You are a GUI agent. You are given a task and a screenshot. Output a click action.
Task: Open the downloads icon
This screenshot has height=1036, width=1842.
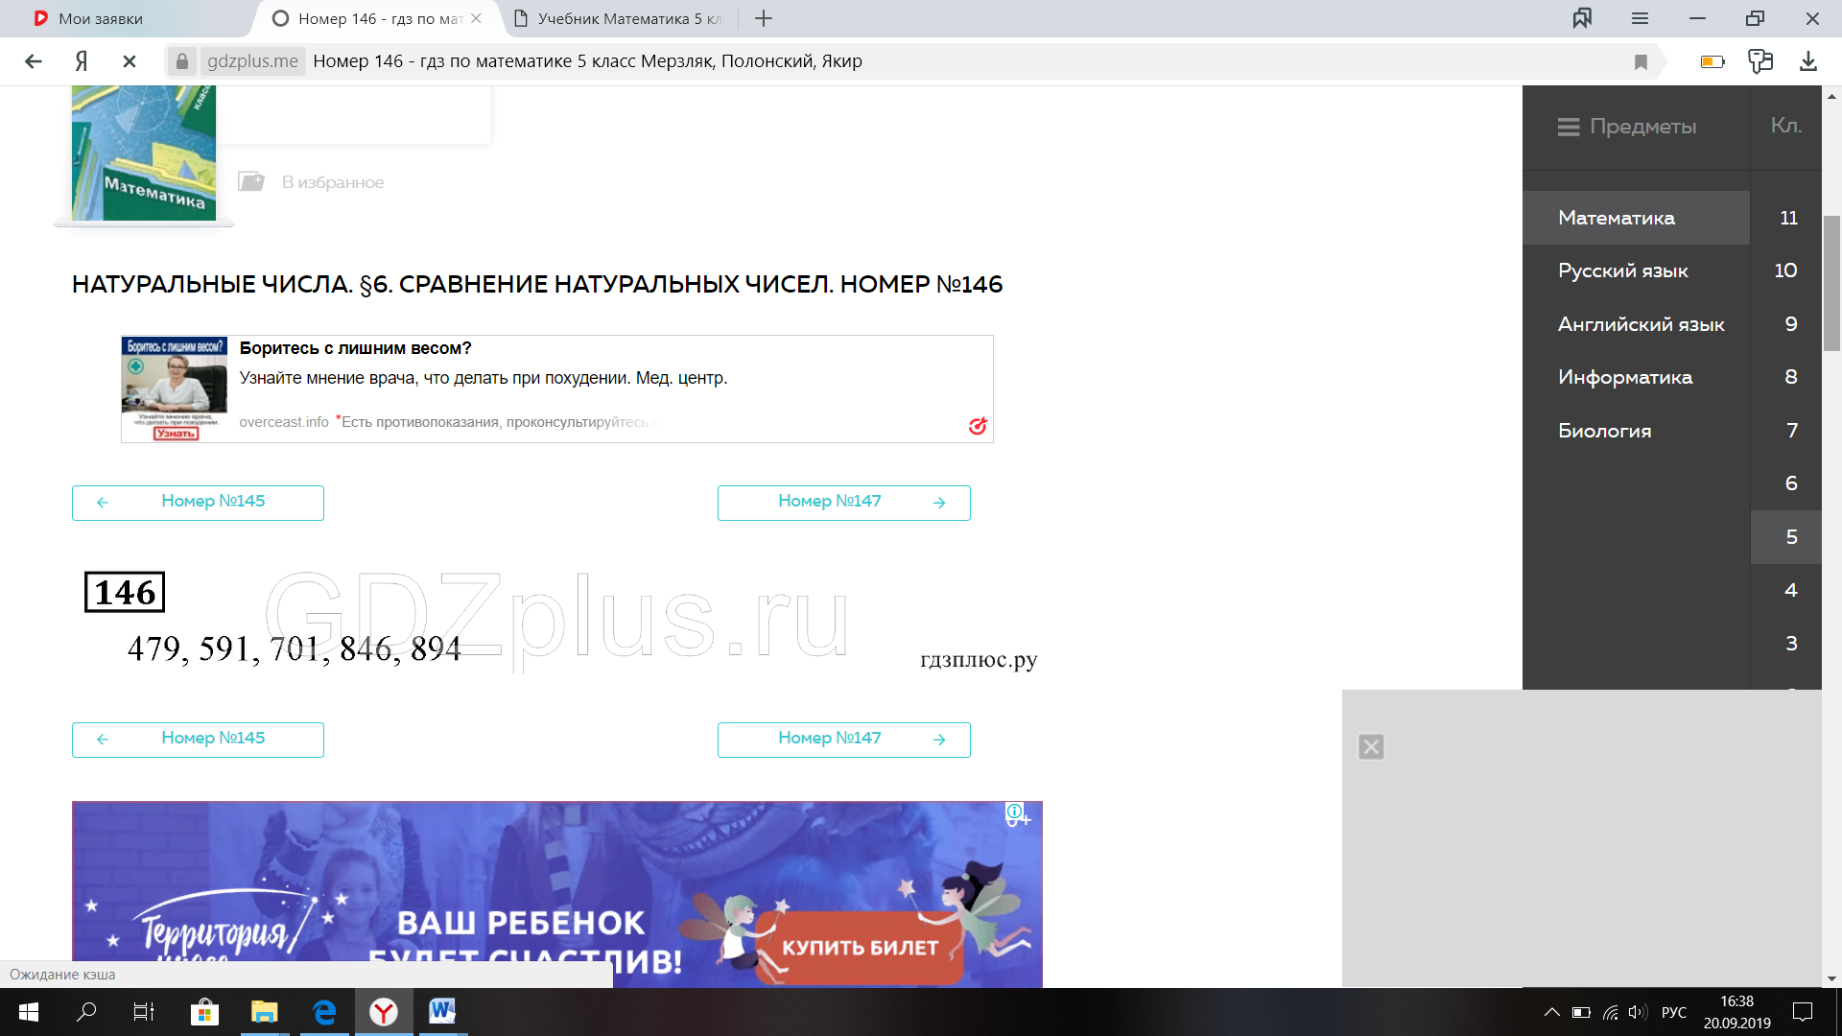click(x=1807, y=61)
